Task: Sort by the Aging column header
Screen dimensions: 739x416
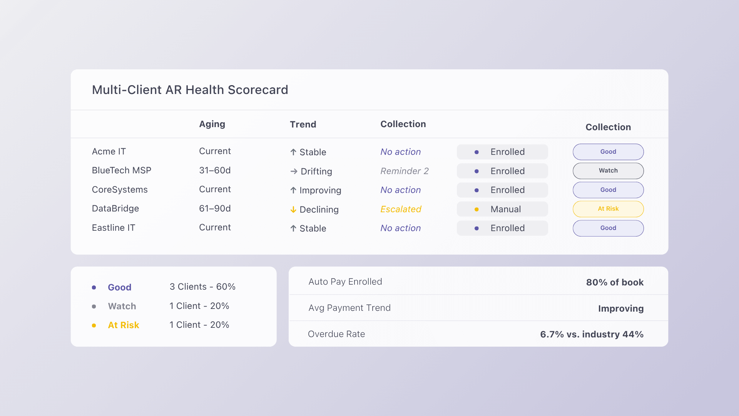Action: [212, 124]
